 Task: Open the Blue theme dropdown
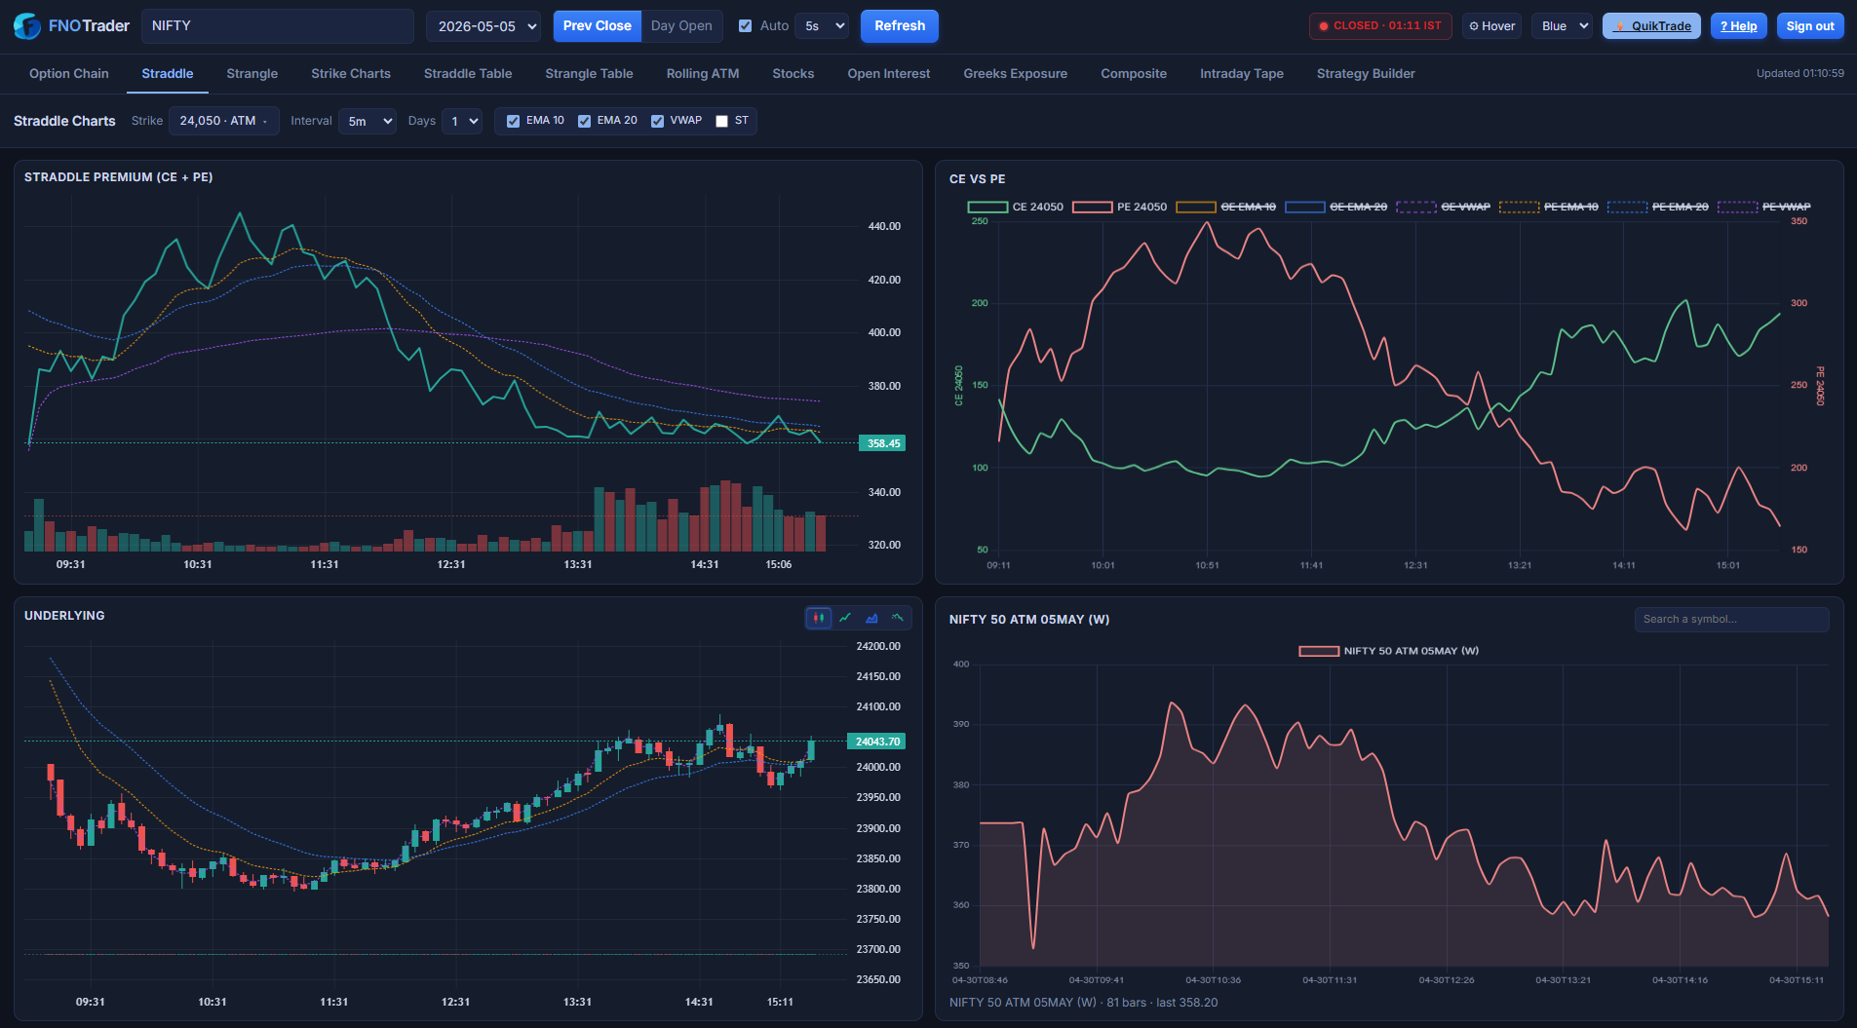pos(1562,26)
